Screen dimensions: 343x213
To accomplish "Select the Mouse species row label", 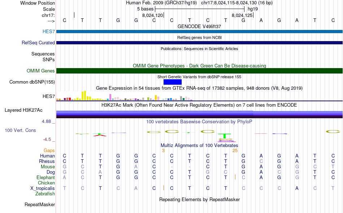I will click(x=48, y=167).
